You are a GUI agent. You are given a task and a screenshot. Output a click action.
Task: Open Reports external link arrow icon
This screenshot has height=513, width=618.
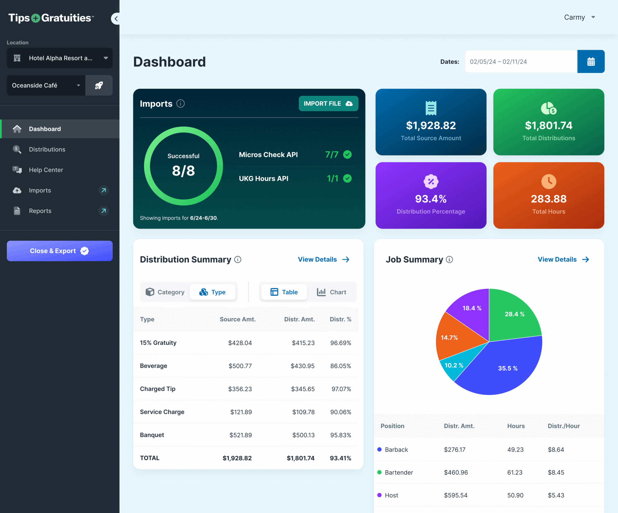[x=104, y=211]
